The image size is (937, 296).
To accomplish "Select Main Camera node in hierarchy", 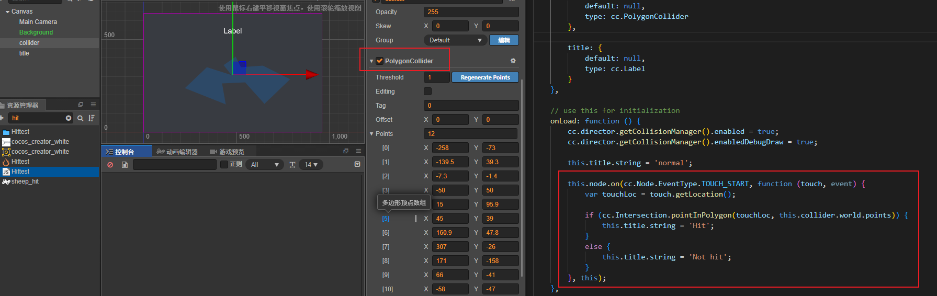I will pyautogui.click(x=38, y=22).
